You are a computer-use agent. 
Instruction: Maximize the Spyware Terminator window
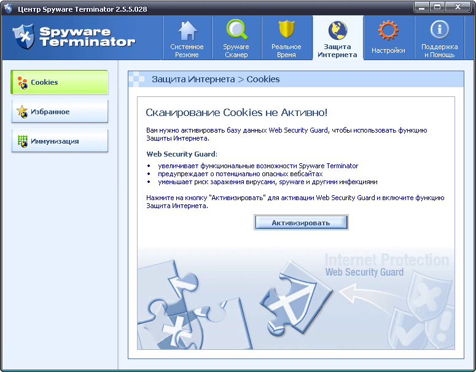point(437,7)
